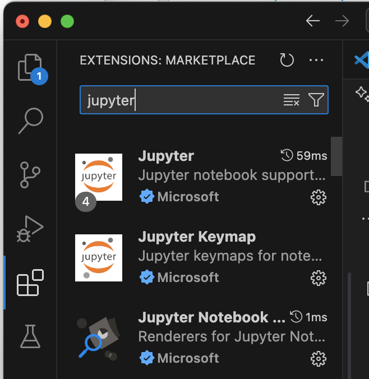
Task: Click the VS Code logo in editor tab
Action: click(x=362, y=59)
